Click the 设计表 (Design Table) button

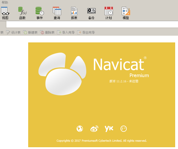coord(13,33)
